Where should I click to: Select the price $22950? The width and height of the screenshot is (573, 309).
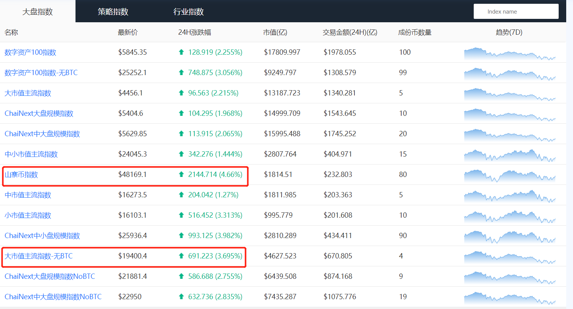[130, 297]
